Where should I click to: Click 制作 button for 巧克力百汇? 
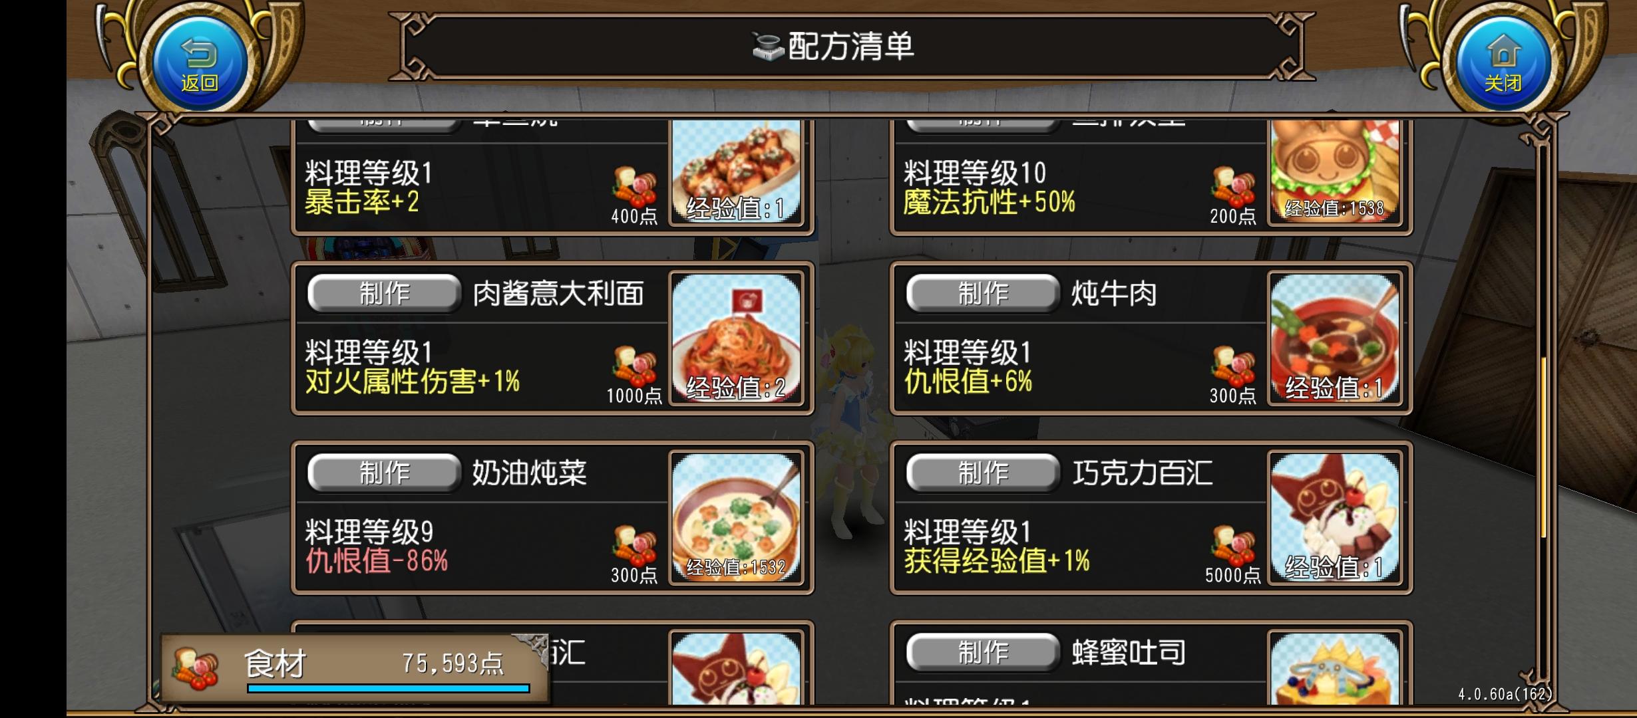983,473
